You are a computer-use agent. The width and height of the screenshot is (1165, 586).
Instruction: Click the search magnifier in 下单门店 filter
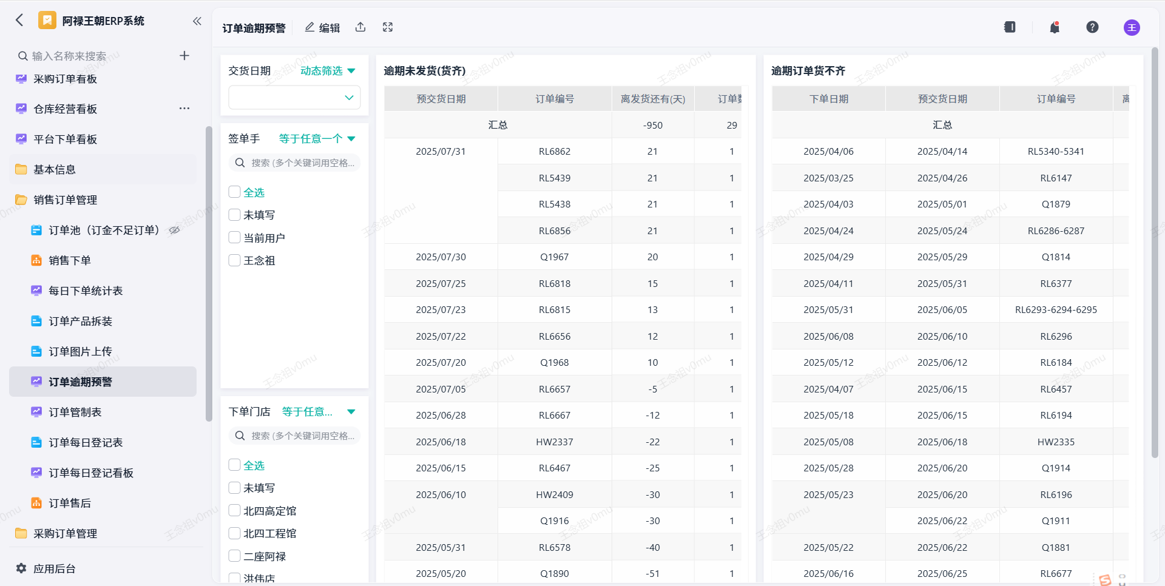click(240, 436)
